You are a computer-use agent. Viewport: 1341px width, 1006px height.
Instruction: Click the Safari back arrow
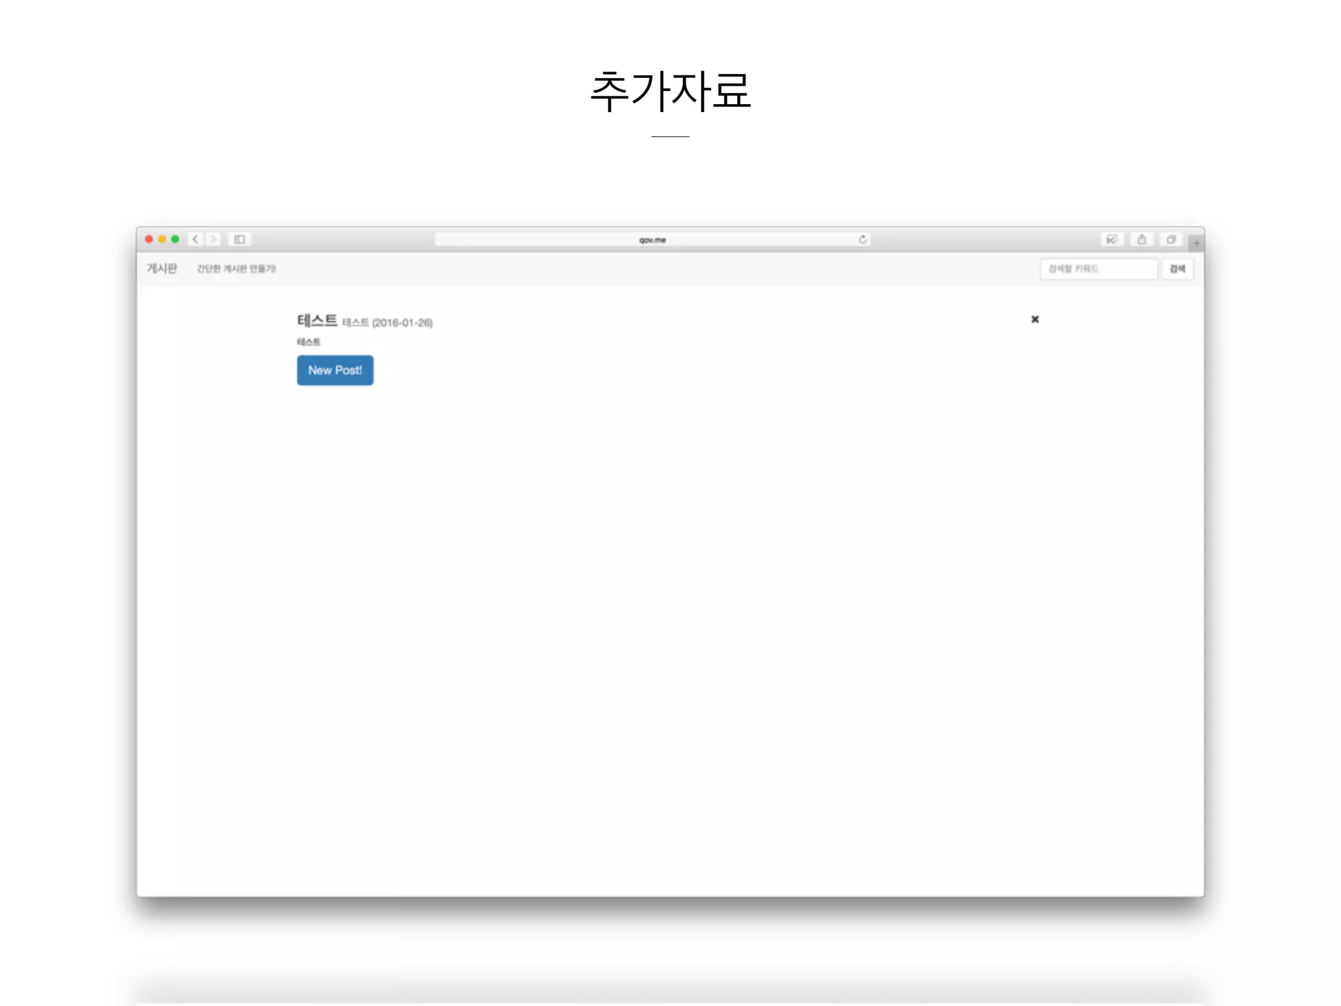click(195, 239)
